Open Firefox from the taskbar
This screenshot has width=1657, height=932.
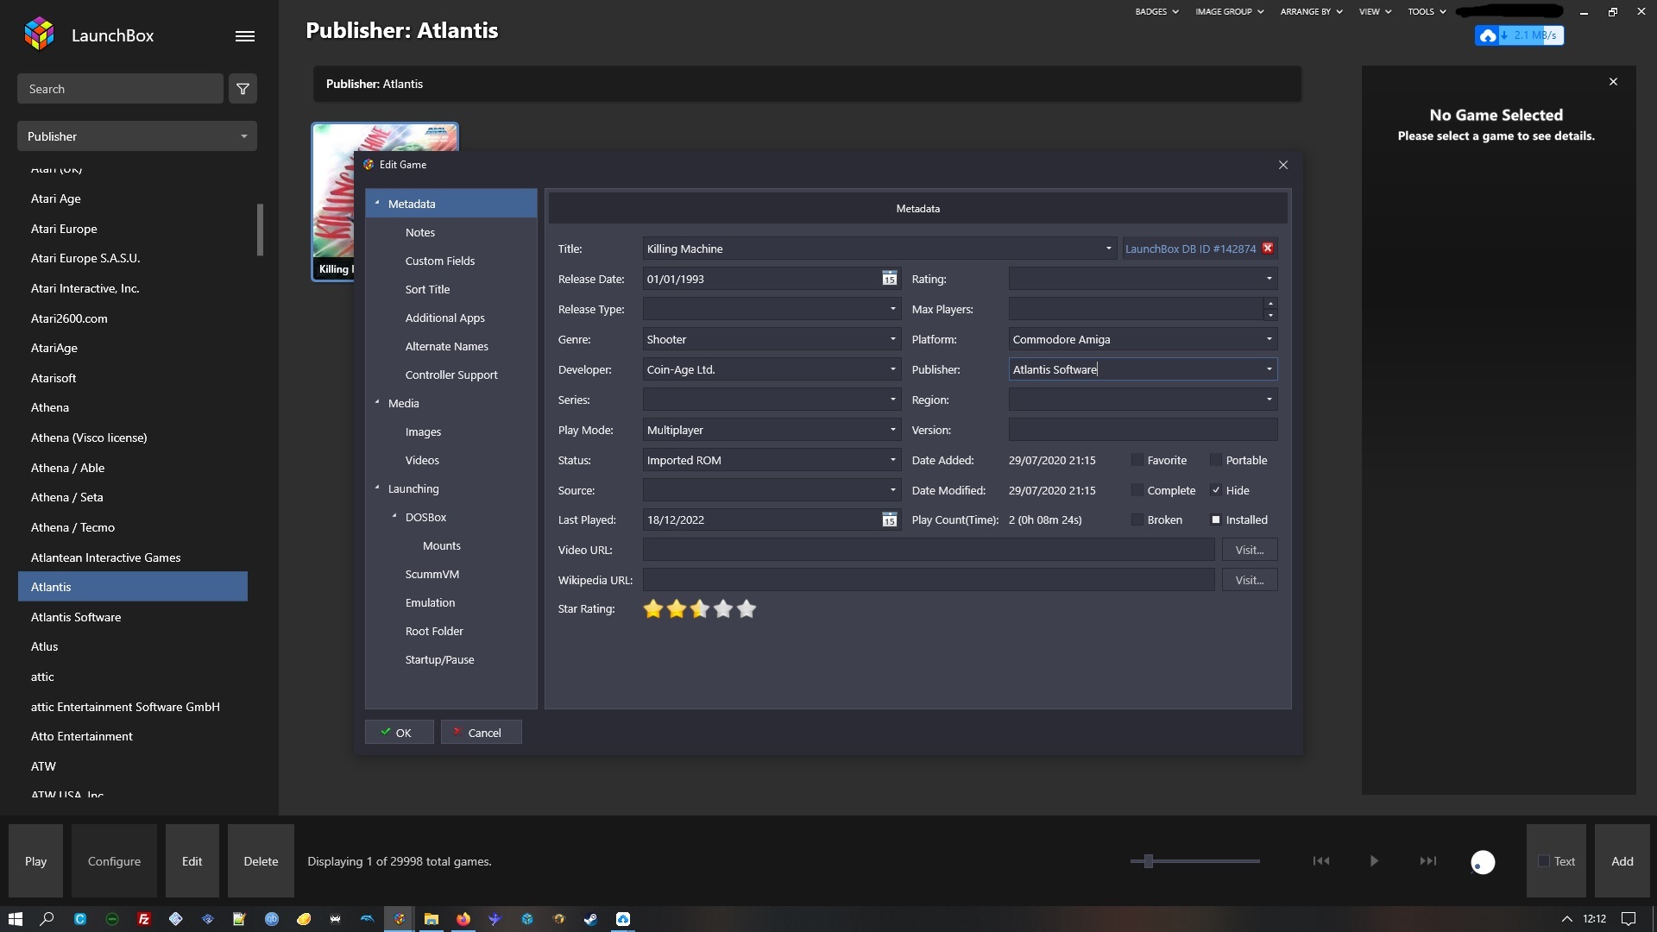pos(463,919)
